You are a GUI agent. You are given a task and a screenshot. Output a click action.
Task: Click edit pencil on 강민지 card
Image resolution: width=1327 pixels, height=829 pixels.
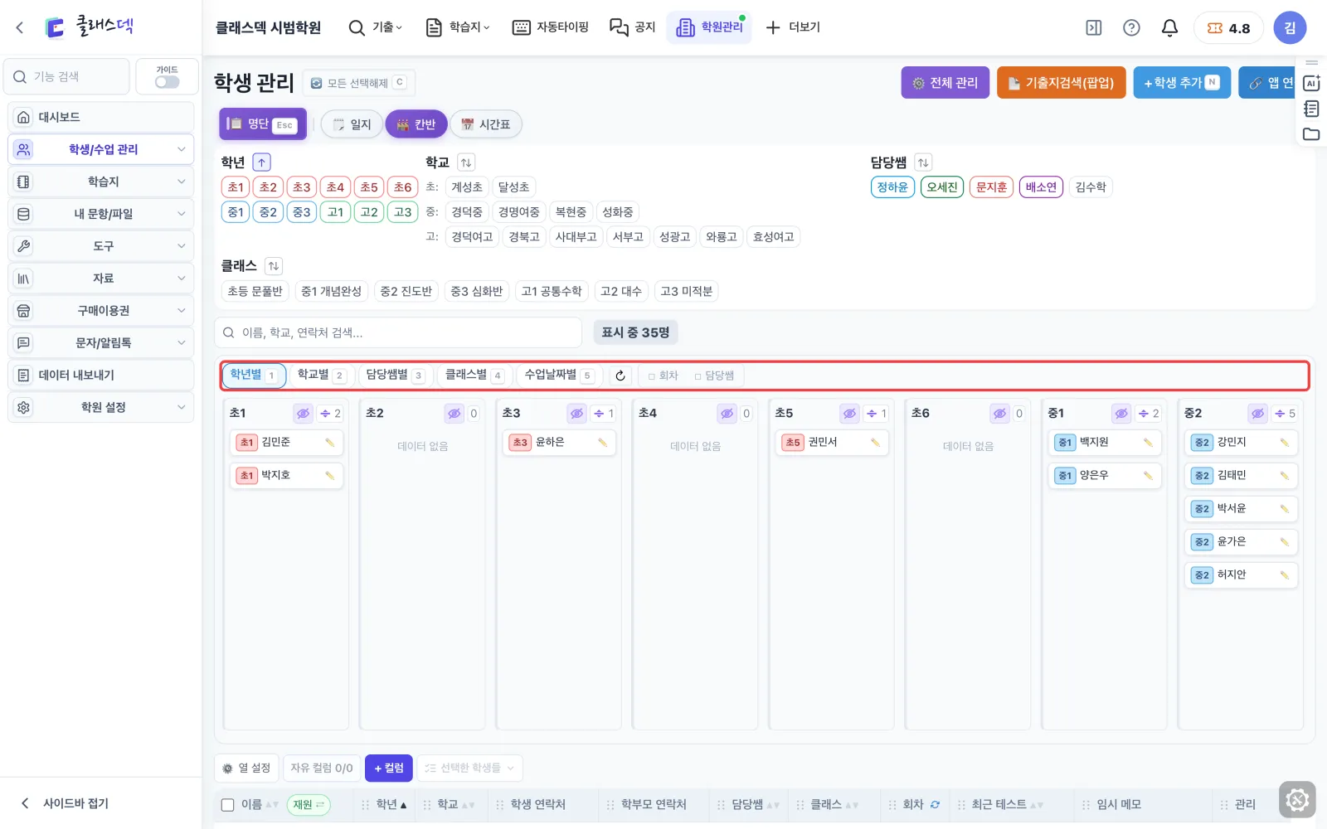click(1284, 443)
